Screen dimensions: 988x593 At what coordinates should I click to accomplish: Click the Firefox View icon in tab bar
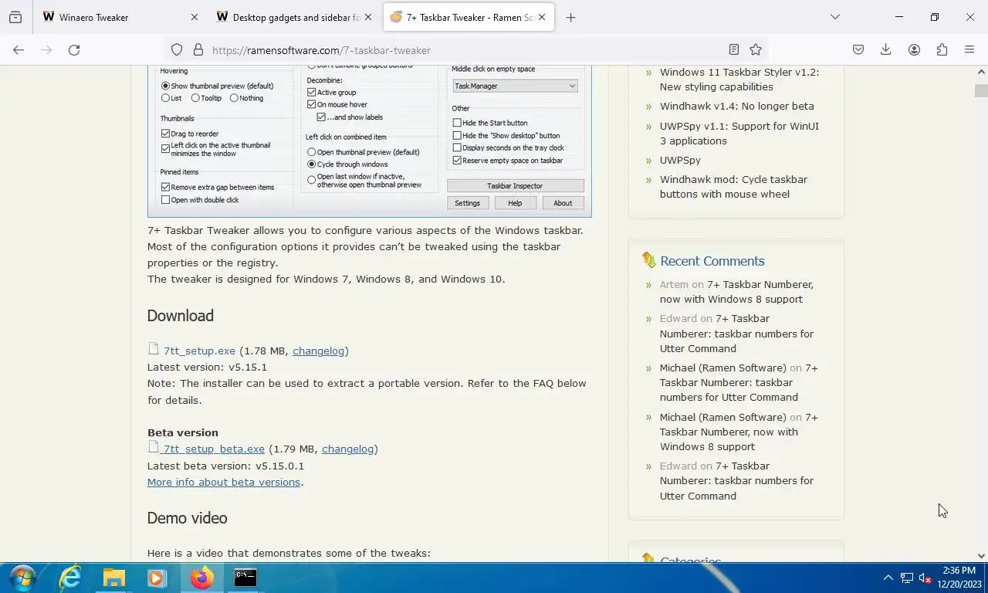(15, 17)
